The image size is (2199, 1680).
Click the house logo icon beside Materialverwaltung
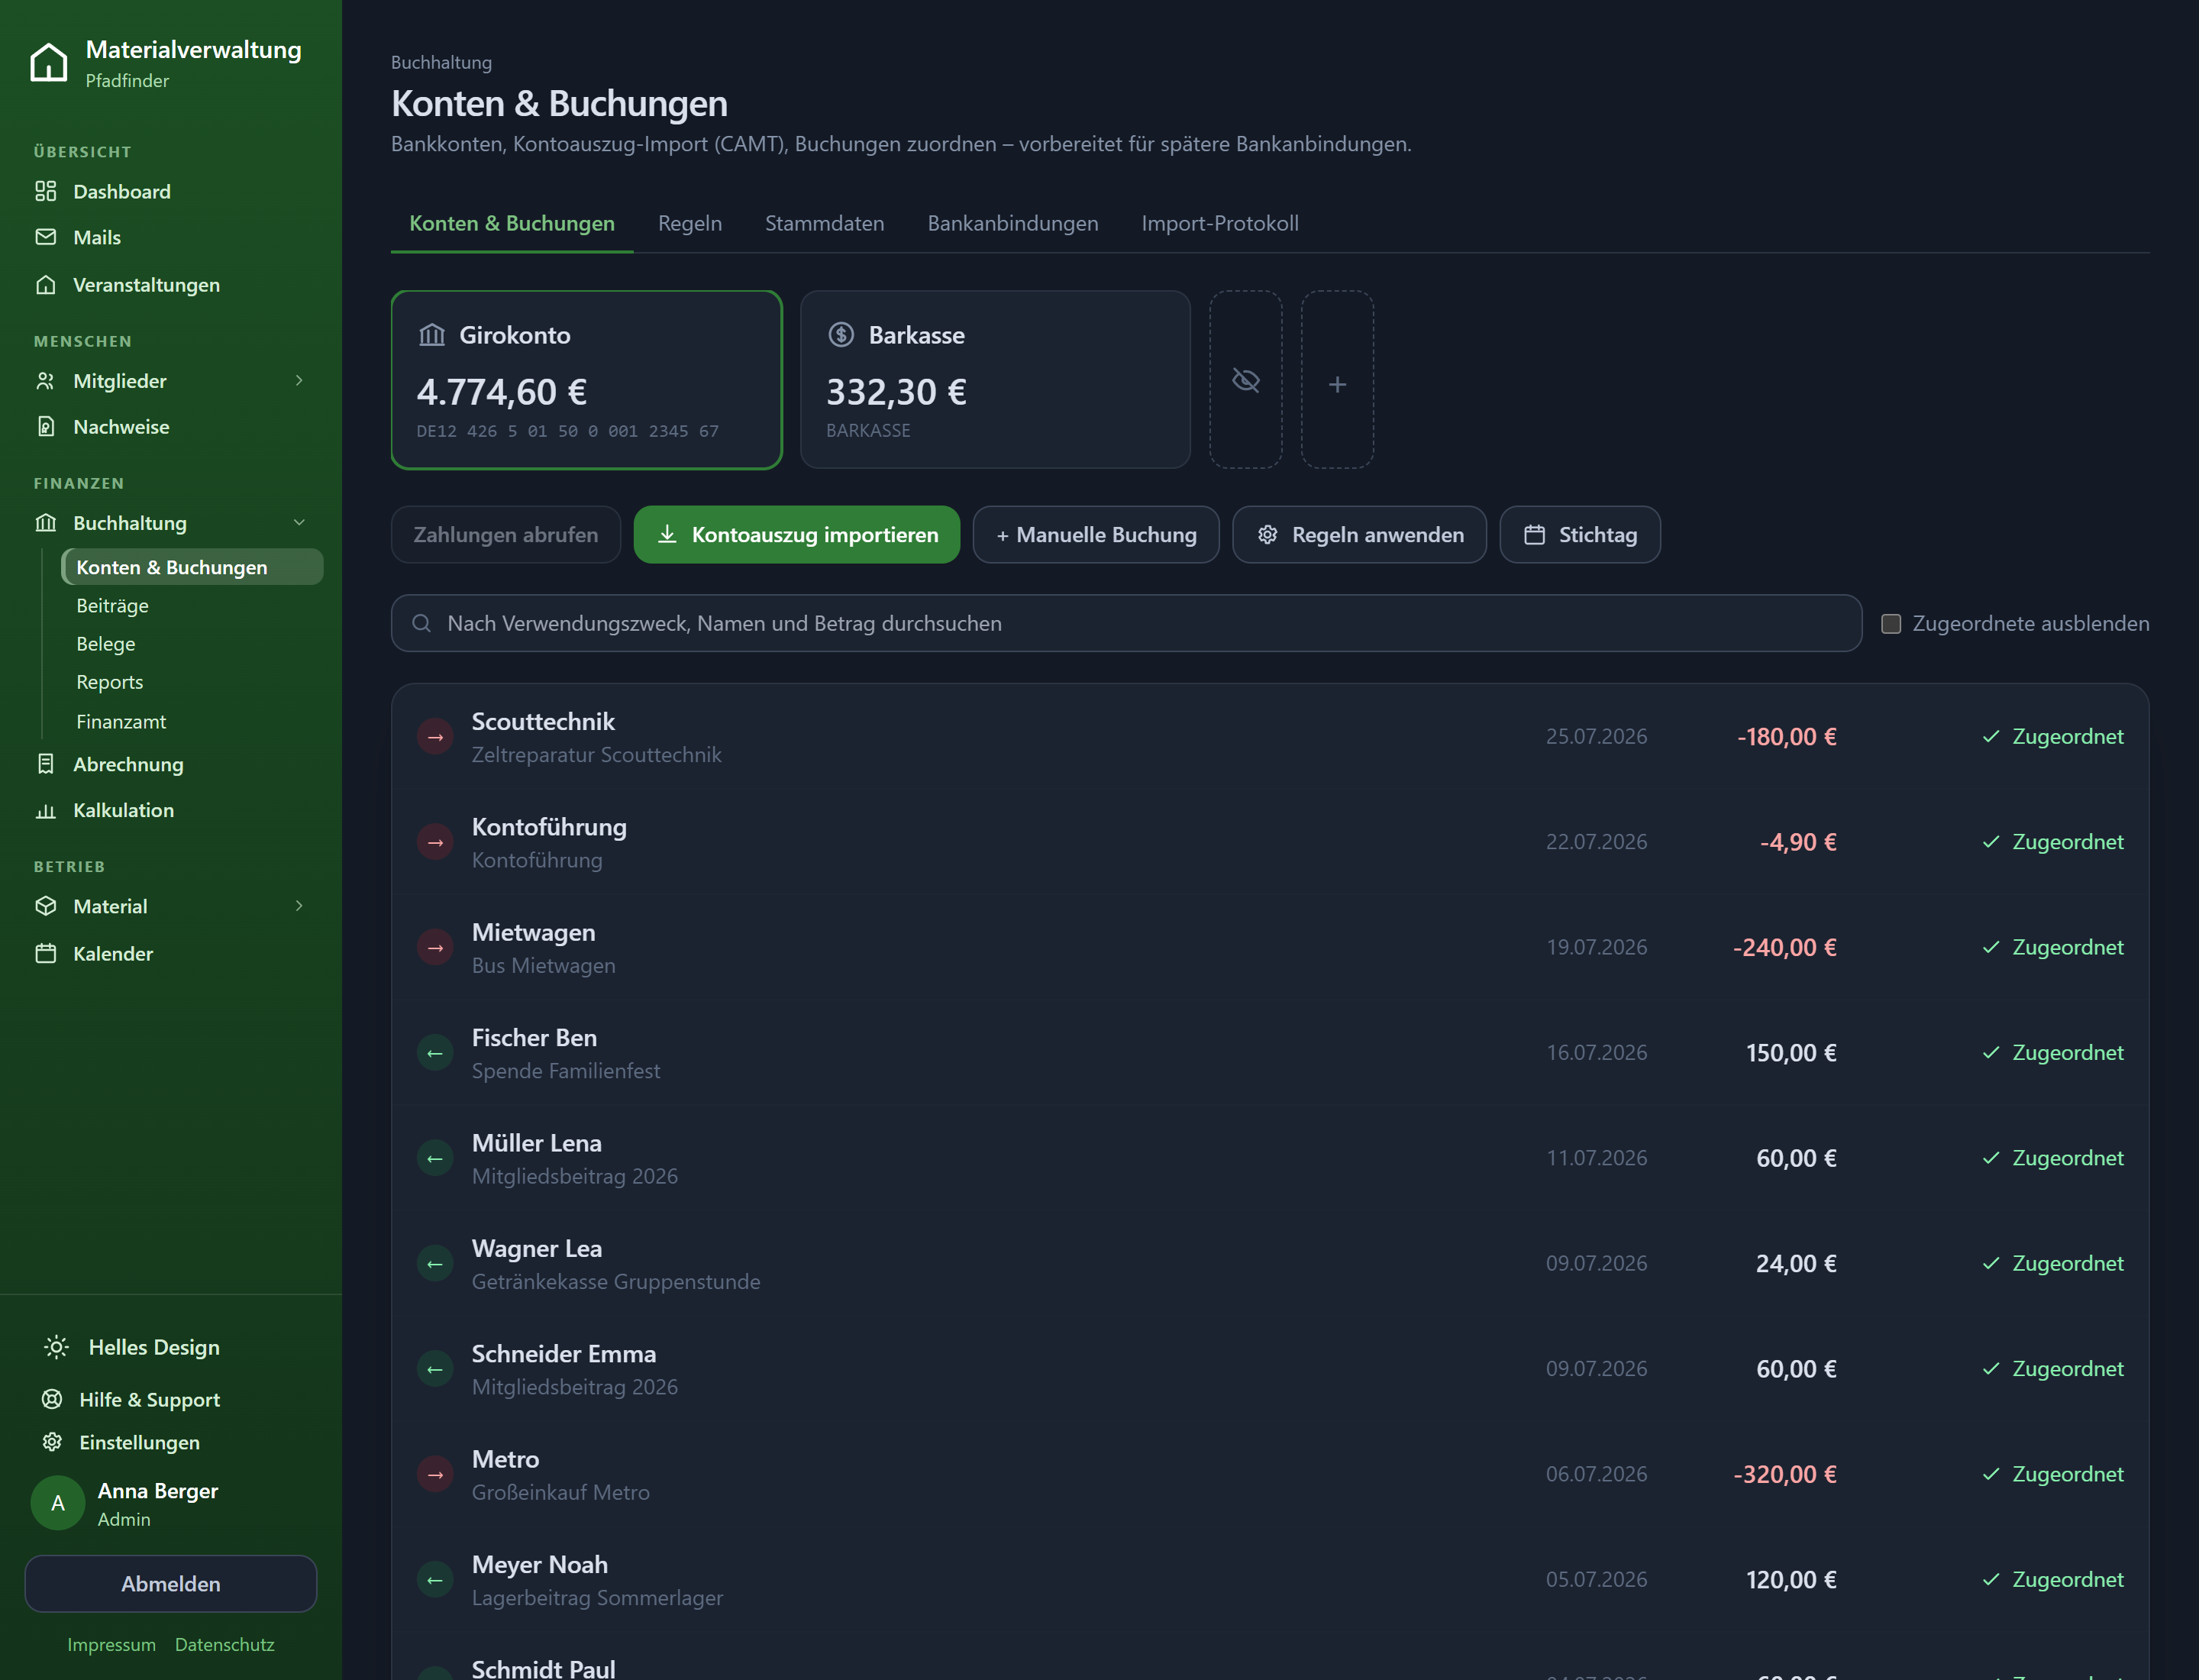click(48, 62)
